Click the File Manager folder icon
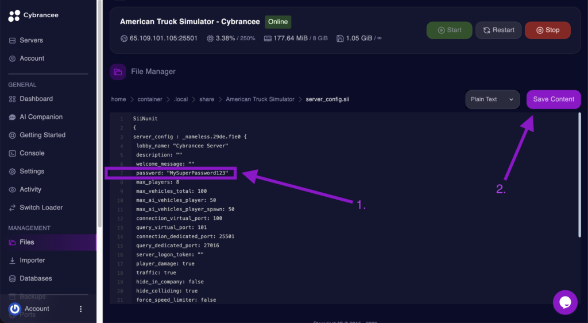Screen dimensions: 588x323 click(118, 72)
